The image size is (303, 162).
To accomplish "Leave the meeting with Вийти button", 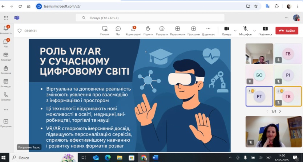I will tap(287, 31).
